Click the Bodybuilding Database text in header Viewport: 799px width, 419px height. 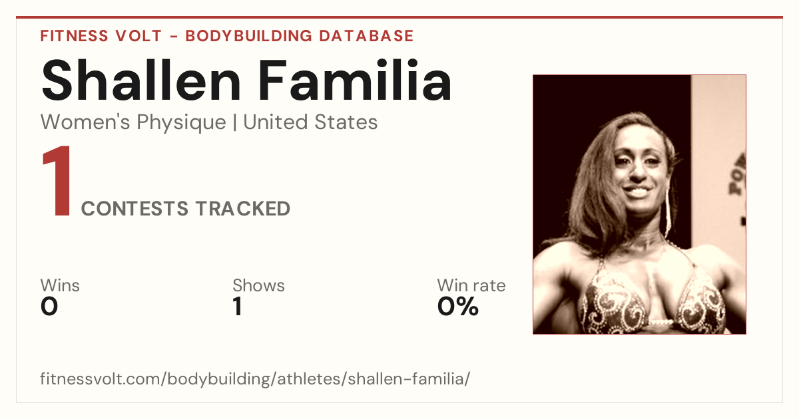tap(300, 36)
